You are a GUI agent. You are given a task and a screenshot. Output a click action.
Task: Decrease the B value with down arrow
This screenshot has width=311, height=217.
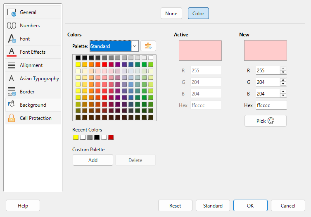click(x=283, y=95)
